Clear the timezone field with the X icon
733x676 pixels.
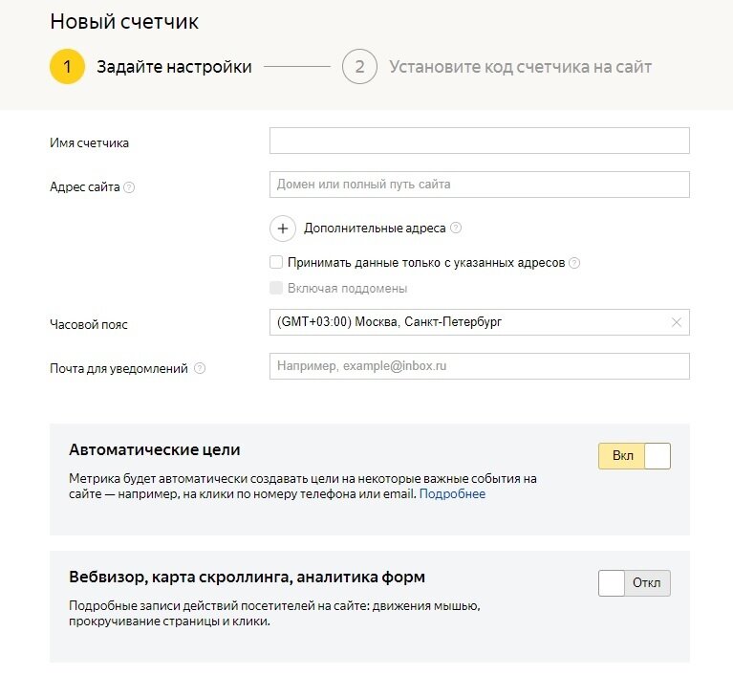(x=677, y=322)
